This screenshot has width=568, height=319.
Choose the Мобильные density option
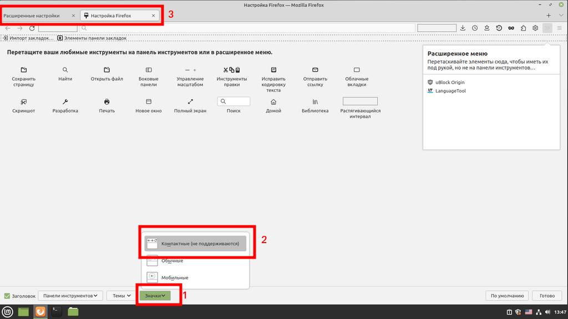[x=174, y=277]
